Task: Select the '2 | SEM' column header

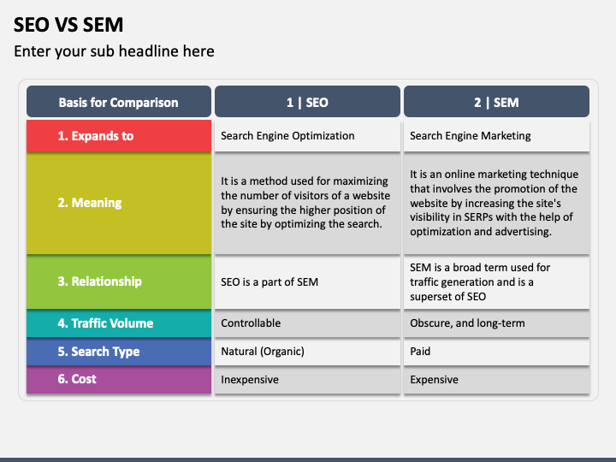Action: pyautogui.click(x=496, y=101)
